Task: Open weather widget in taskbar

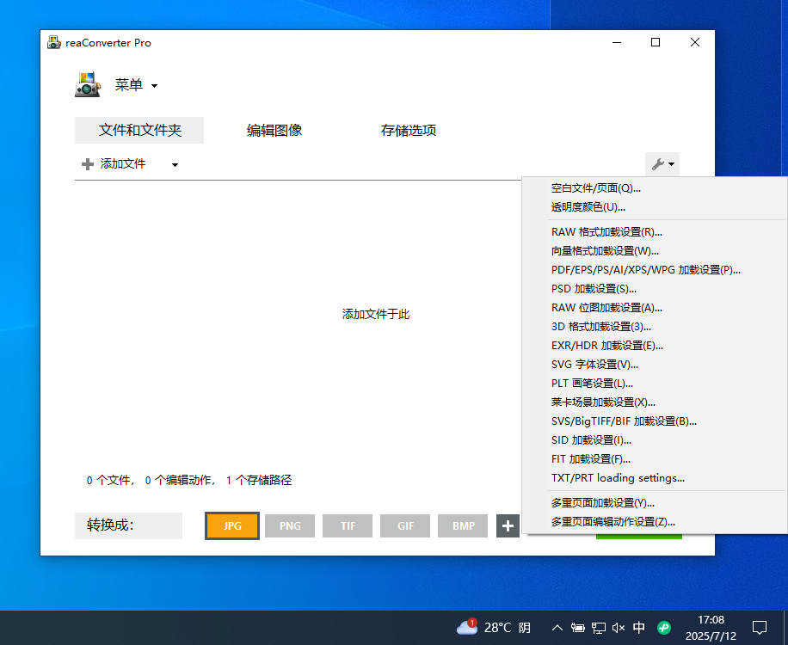Action: point(494,628)
